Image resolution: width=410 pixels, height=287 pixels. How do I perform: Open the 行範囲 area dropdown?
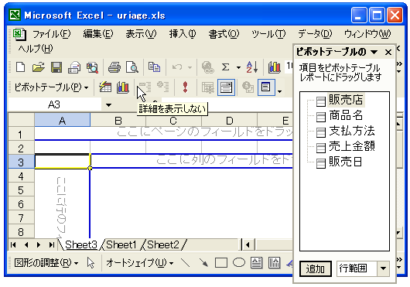click(384, 268)
